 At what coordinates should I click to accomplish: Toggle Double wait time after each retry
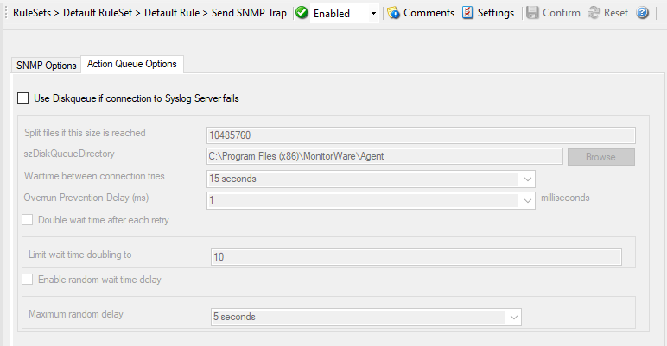click(29, 220)
